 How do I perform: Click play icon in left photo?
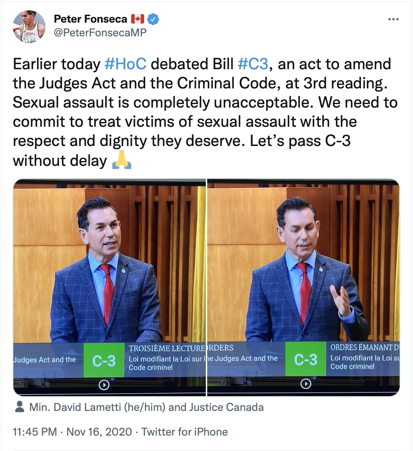[x=104, y=385]
